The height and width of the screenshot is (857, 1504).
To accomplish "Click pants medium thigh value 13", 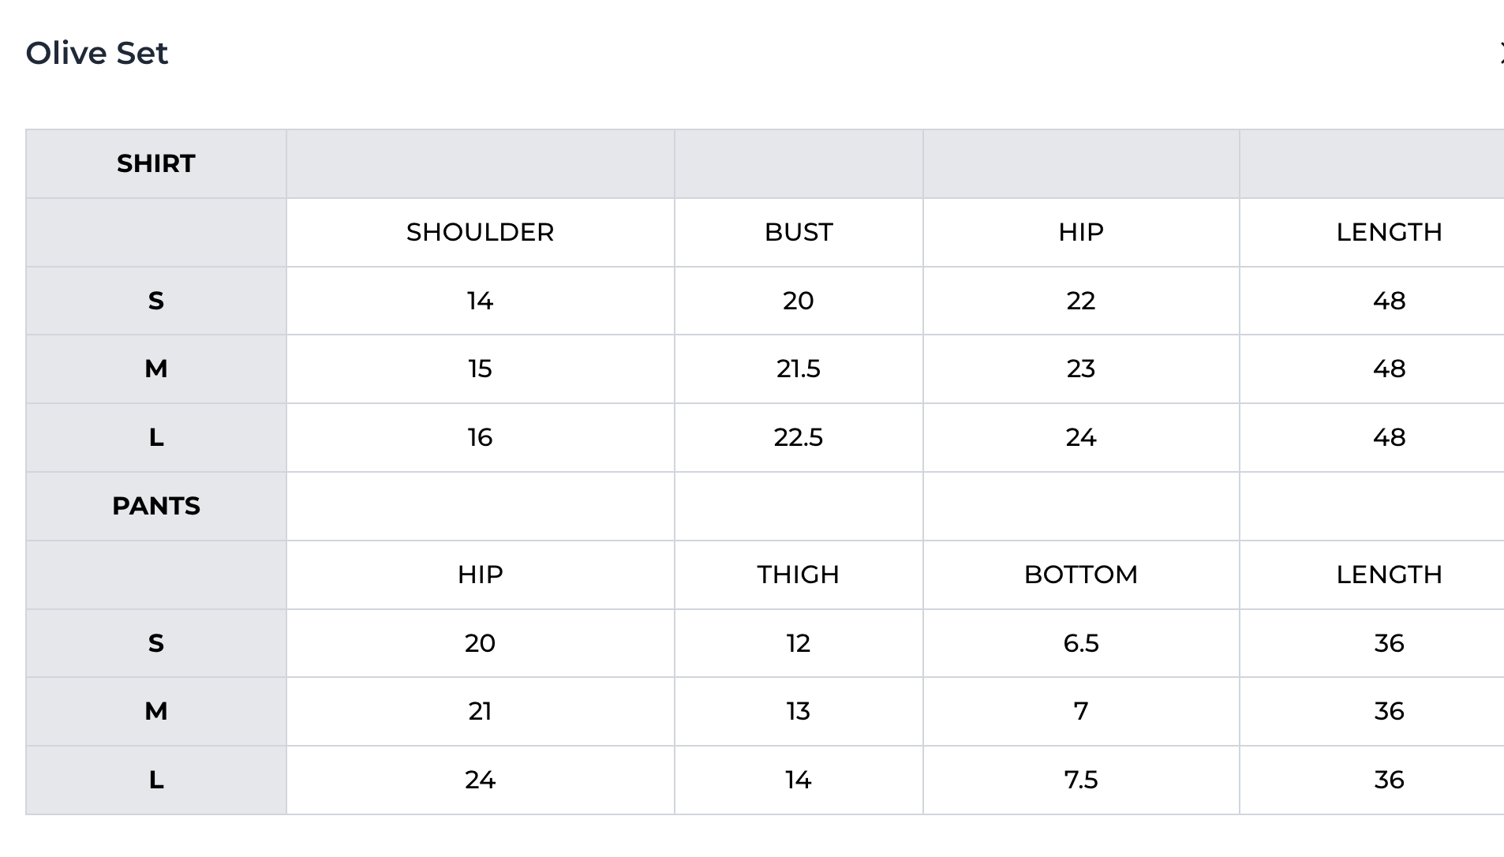I will coord(798,711).
